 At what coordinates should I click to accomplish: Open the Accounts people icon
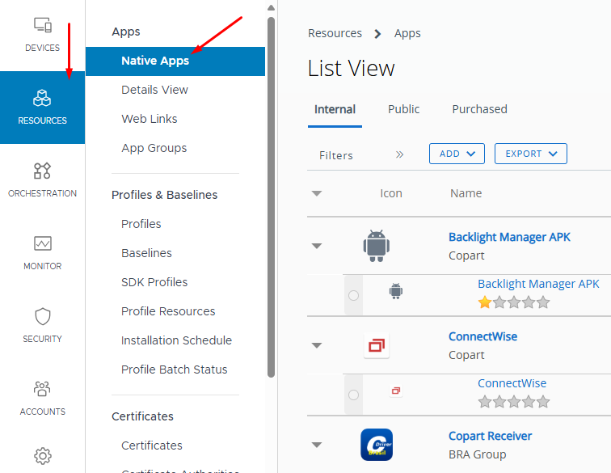tap(42, 389)
